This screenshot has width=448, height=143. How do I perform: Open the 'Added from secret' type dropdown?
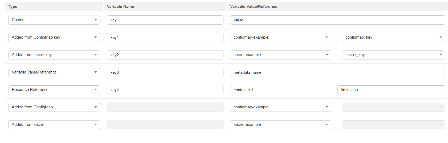(x=54, y=125)
